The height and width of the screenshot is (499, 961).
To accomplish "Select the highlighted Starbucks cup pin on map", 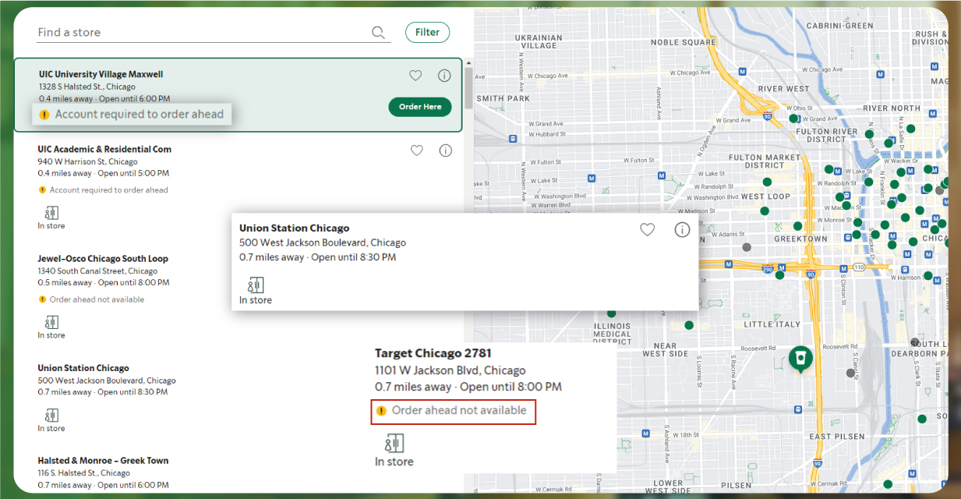I will [800, 359].
